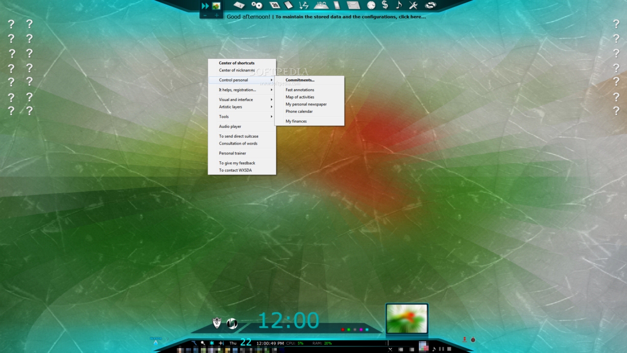Click the 'To maintain the stored data' link
The width and height of the screenshot is (627, 353).
click(351, 17)
